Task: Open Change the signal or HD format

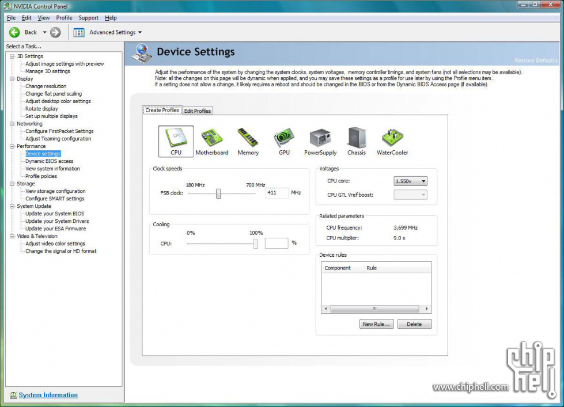Action: click(x=61, y=252)
